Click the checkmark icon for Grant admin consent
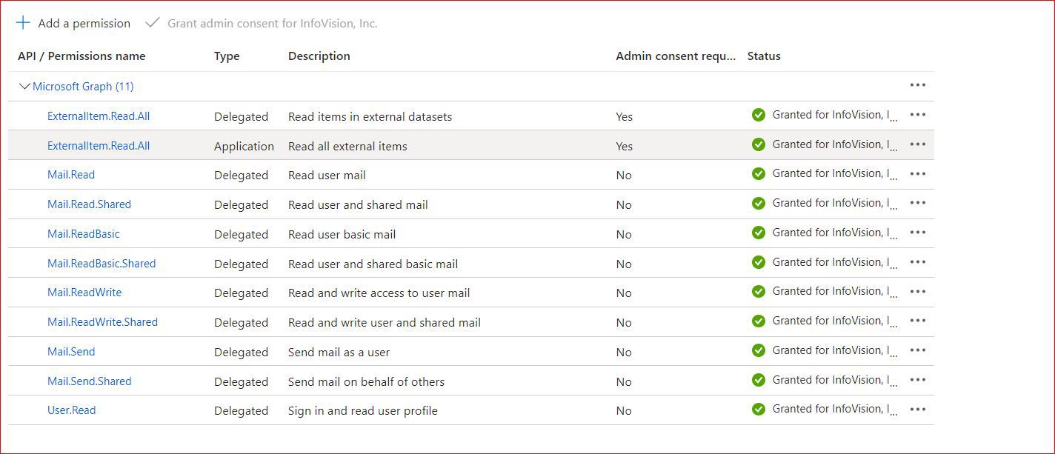Screen dimensions: 1055x454 [x=152, y=23]
